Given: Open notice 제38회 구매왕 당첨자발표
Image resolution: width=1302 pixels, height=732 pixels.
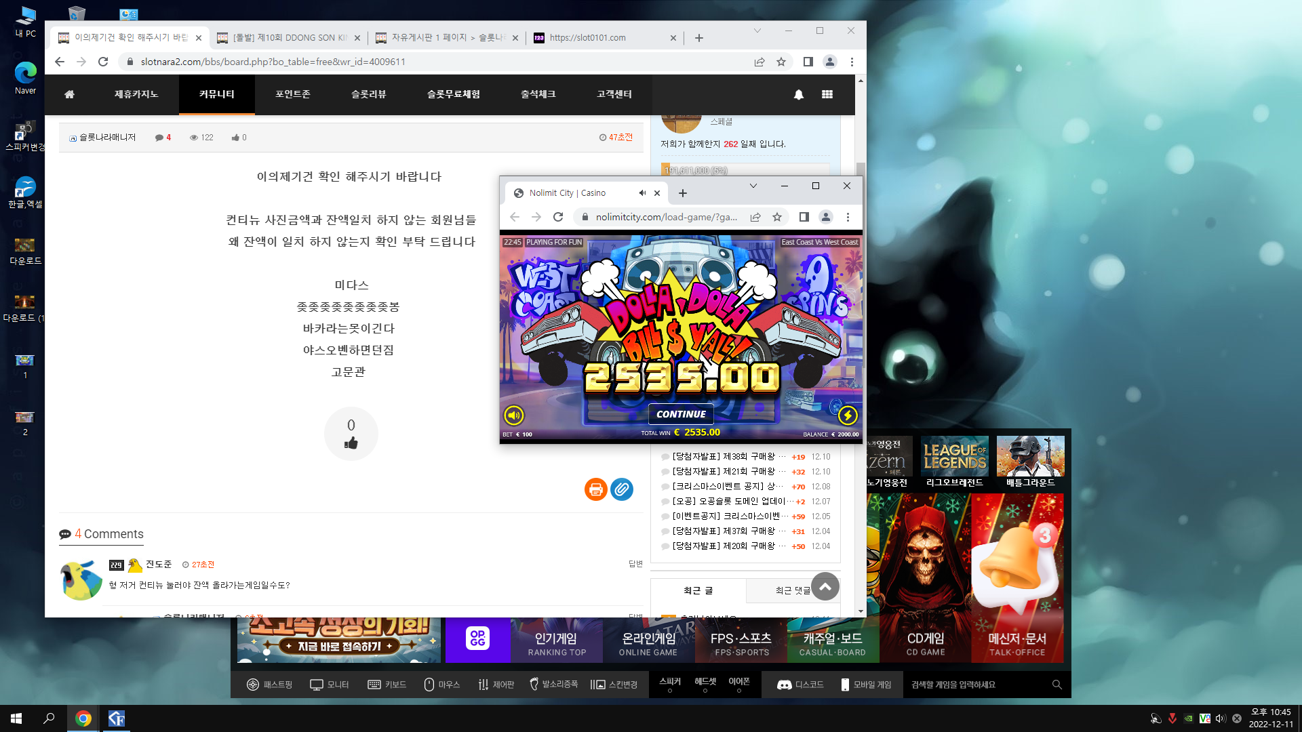Looking at the screenshot, I should pos(729,457).
